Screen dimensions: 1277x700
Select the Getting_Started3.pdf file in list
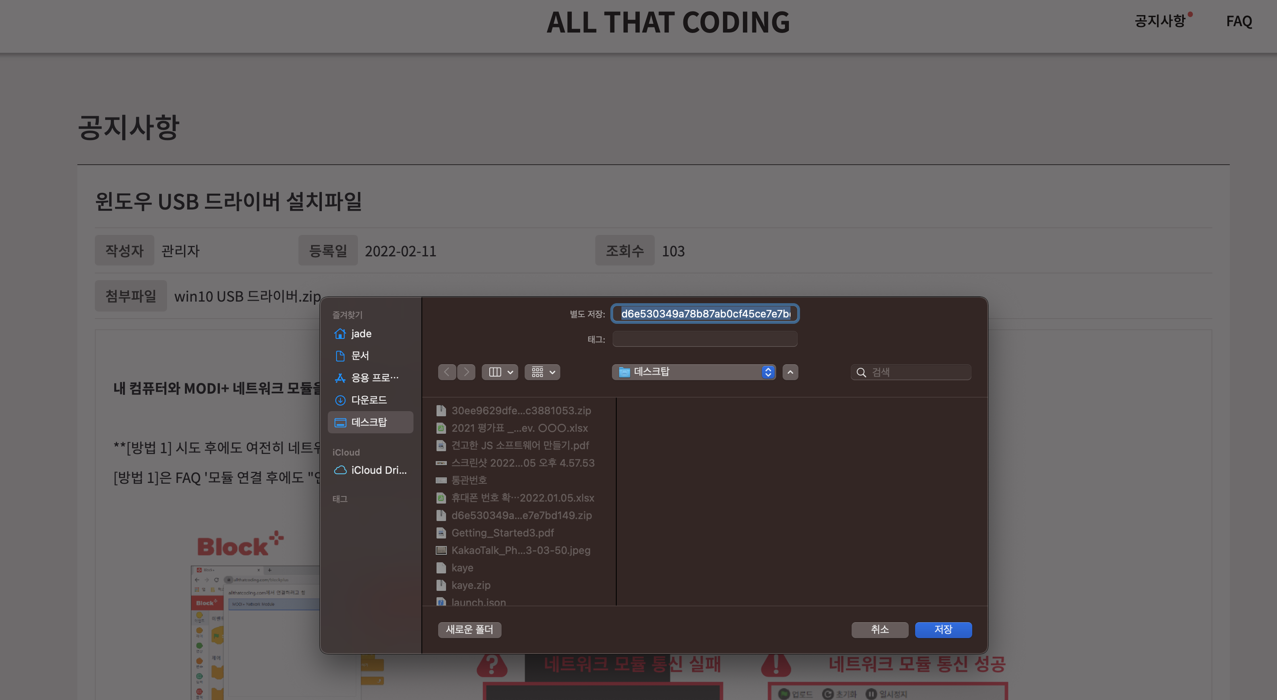point(502,533)
